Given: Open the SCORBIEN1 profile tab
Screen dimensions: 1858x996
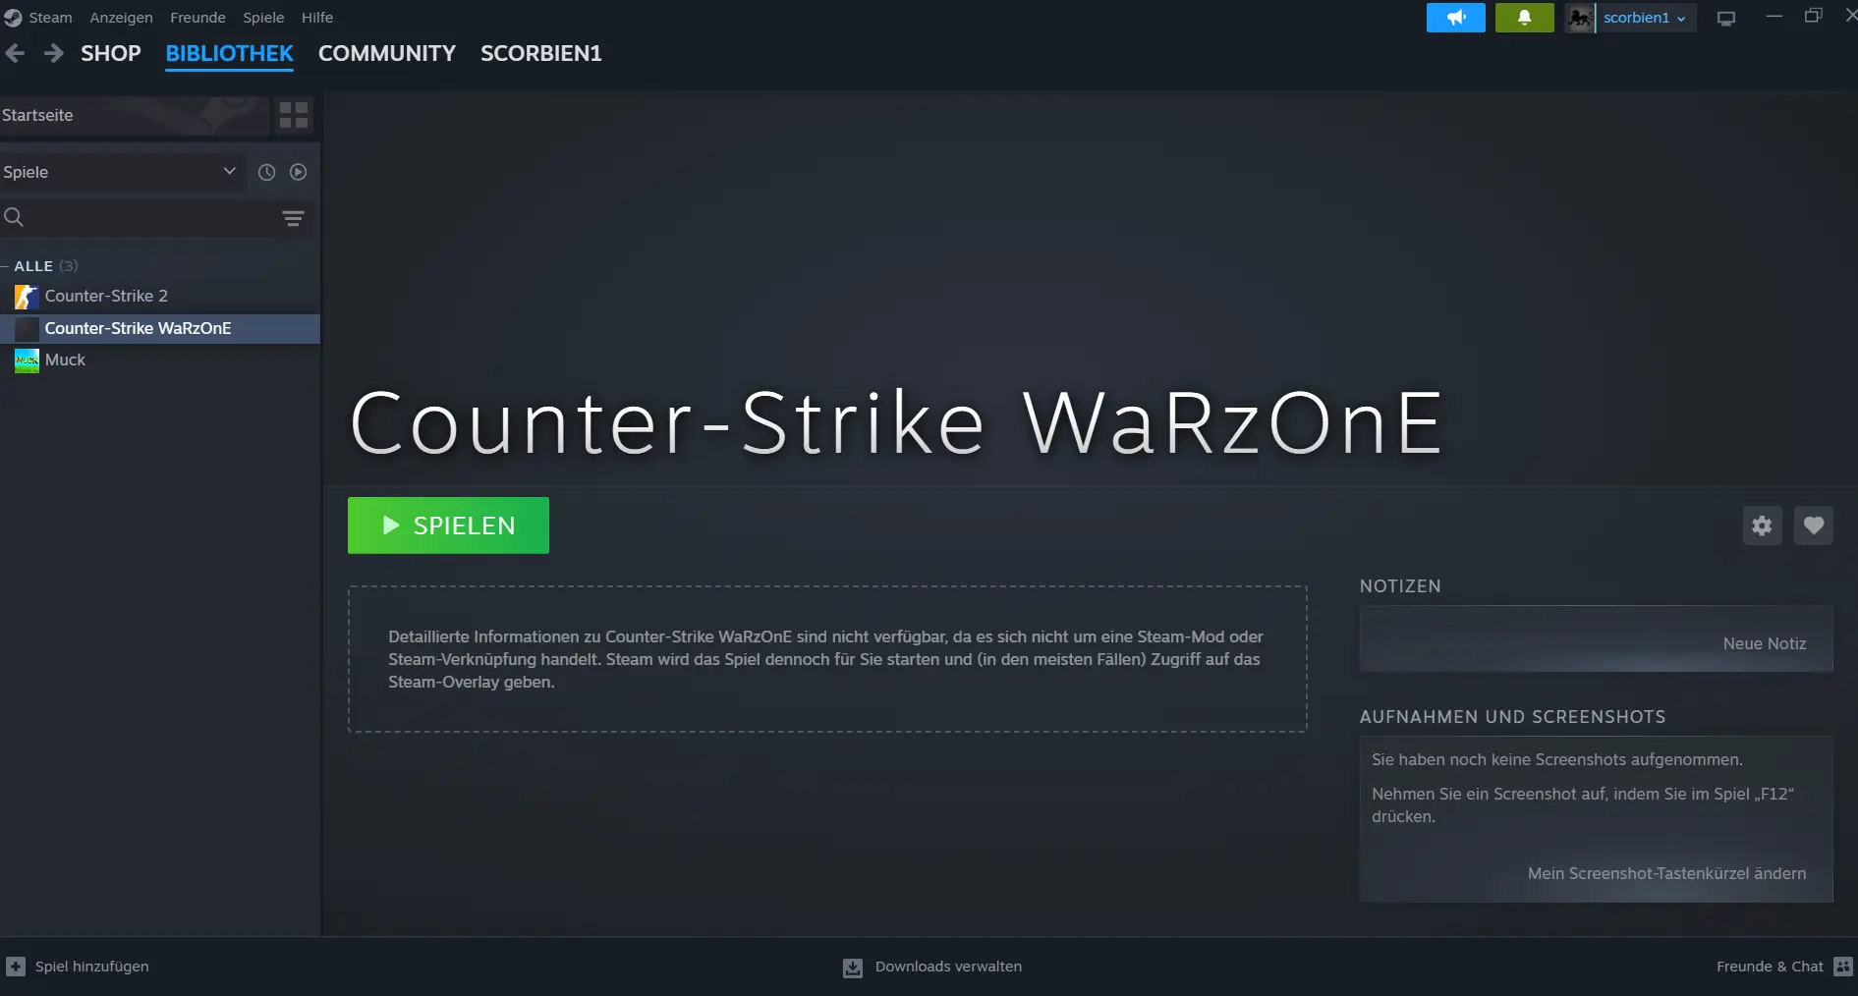Looking at the screenshot, I should tap(541, 53).
